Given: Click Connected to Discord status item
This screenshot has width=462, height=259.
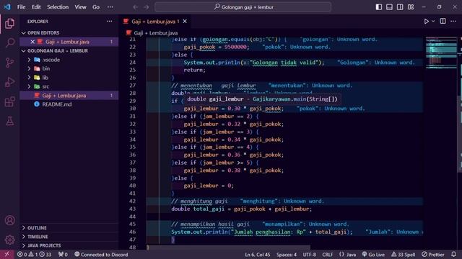Looking at the screenshot, I should click(101, 255).
